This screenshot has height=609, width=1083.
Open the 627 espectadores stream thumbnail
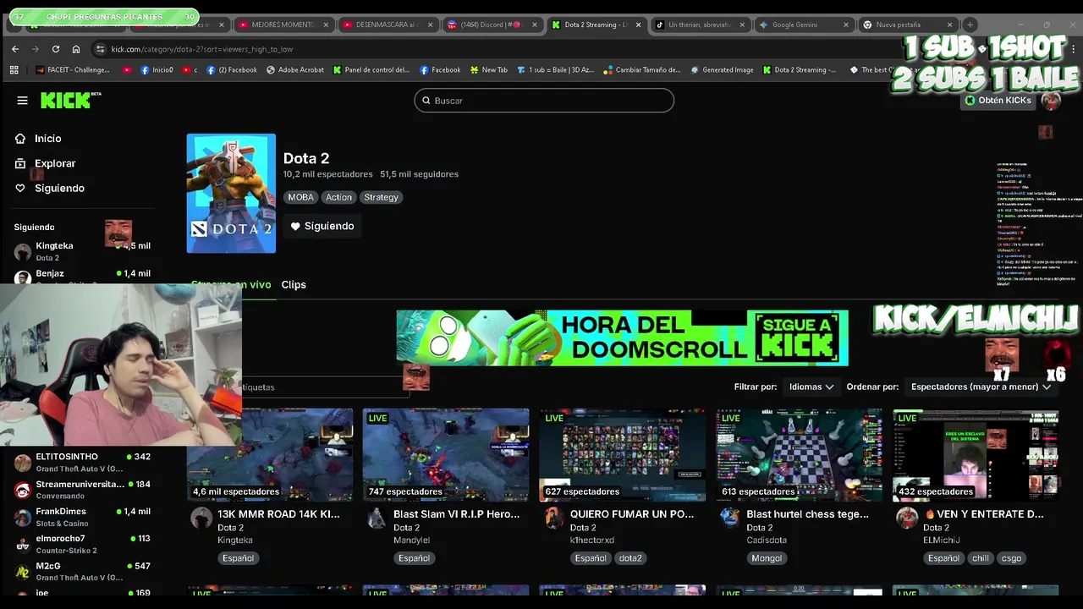pos(623,455)
